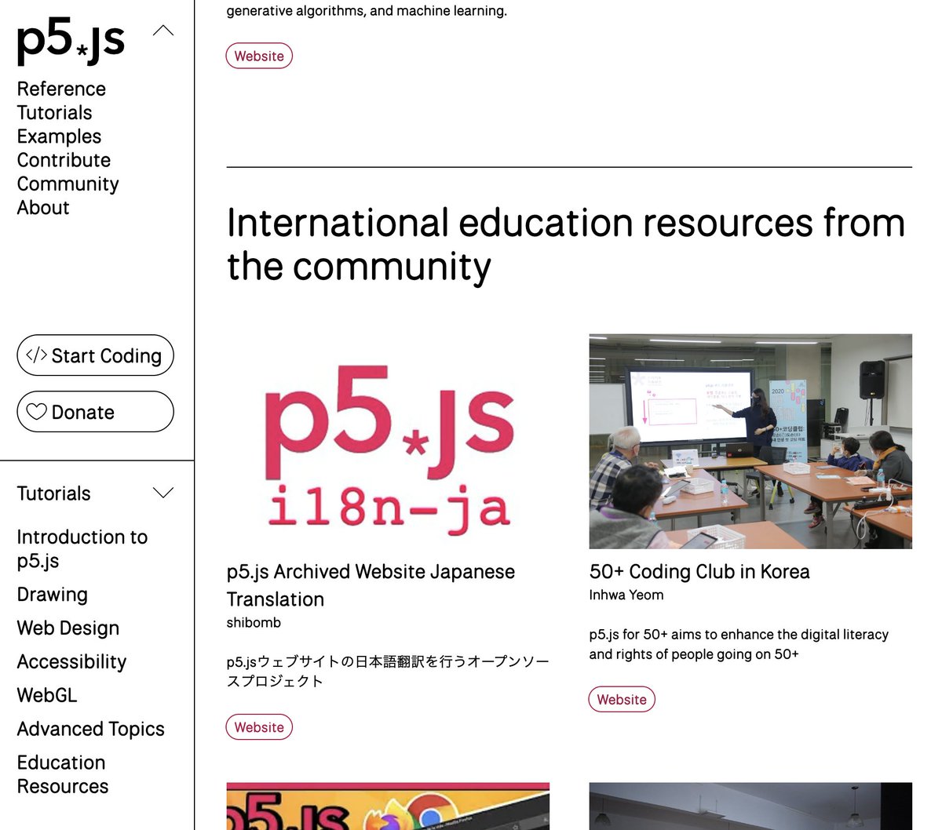This screenshot has height=830, width=942.
Task: Open 50+ Coding Club in Korea title
Action: coord(699,572)
